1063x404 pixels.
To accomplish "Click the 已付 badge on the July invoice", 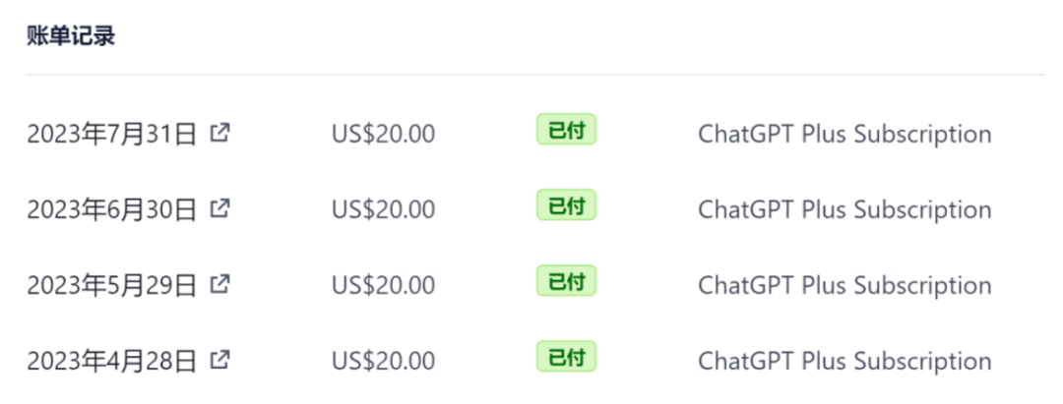I will (566, 130).
